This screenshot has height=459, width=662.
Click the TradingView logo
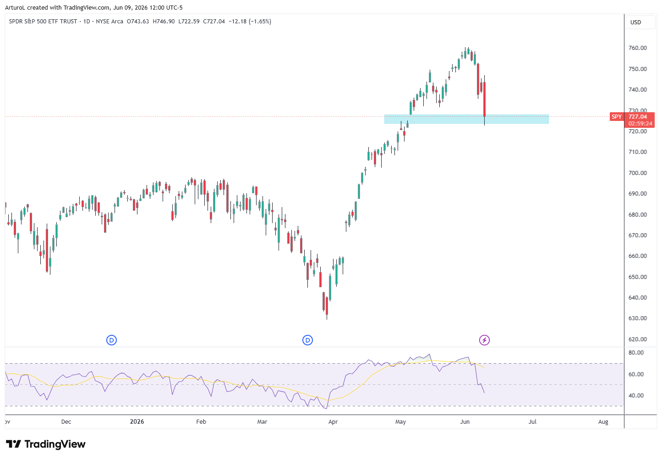click(46, 444)
